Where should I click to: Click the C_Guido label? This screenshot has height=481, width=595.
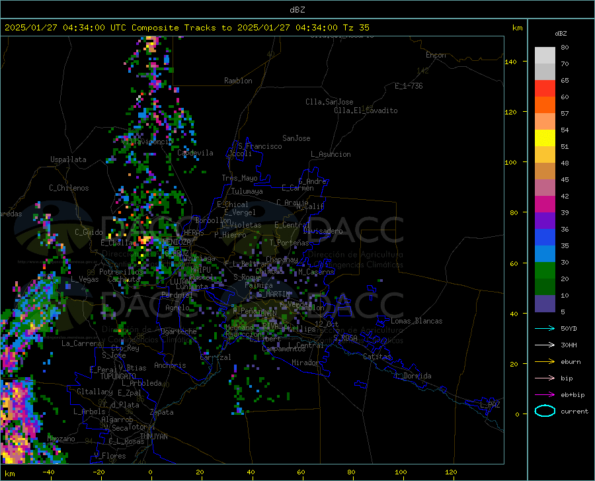(x=89, y=232)
